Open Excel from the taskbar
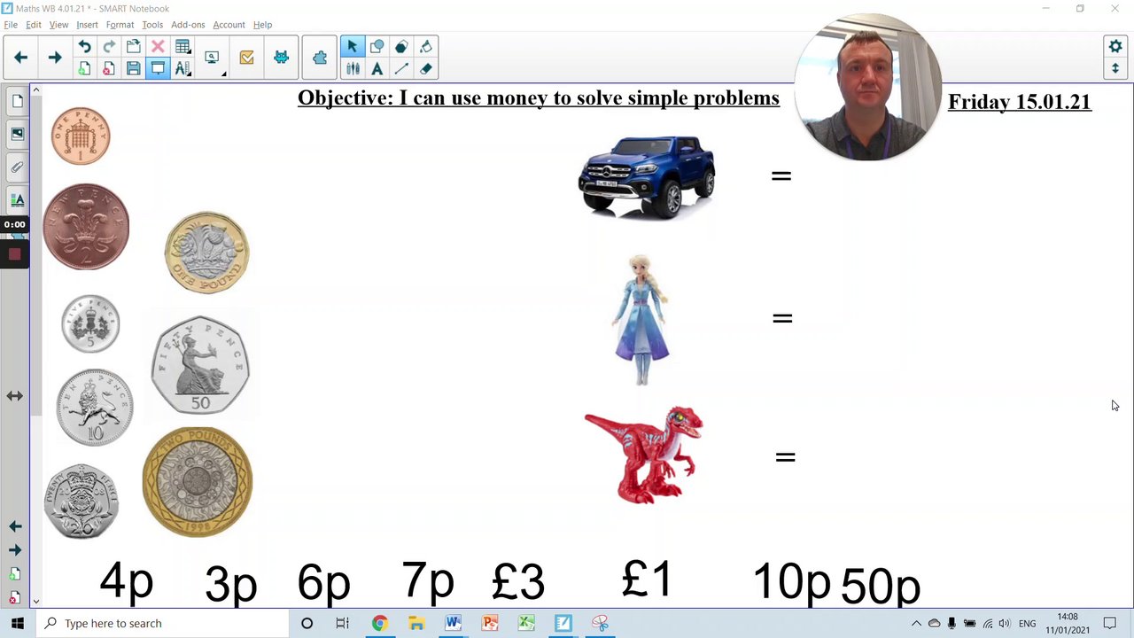The image size is (1134, 638). point(526,623)
